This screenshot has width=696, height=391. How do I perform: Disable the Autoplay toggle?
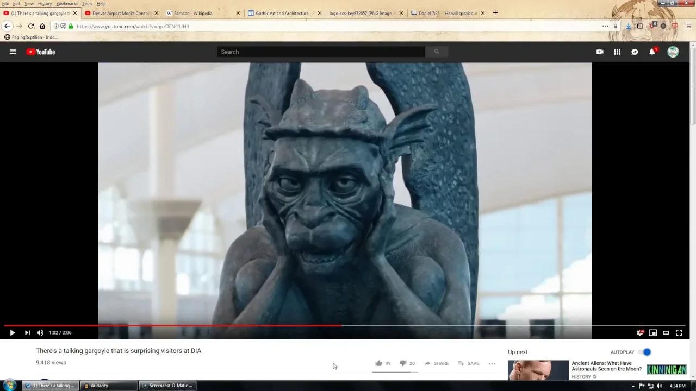(646, 352)
